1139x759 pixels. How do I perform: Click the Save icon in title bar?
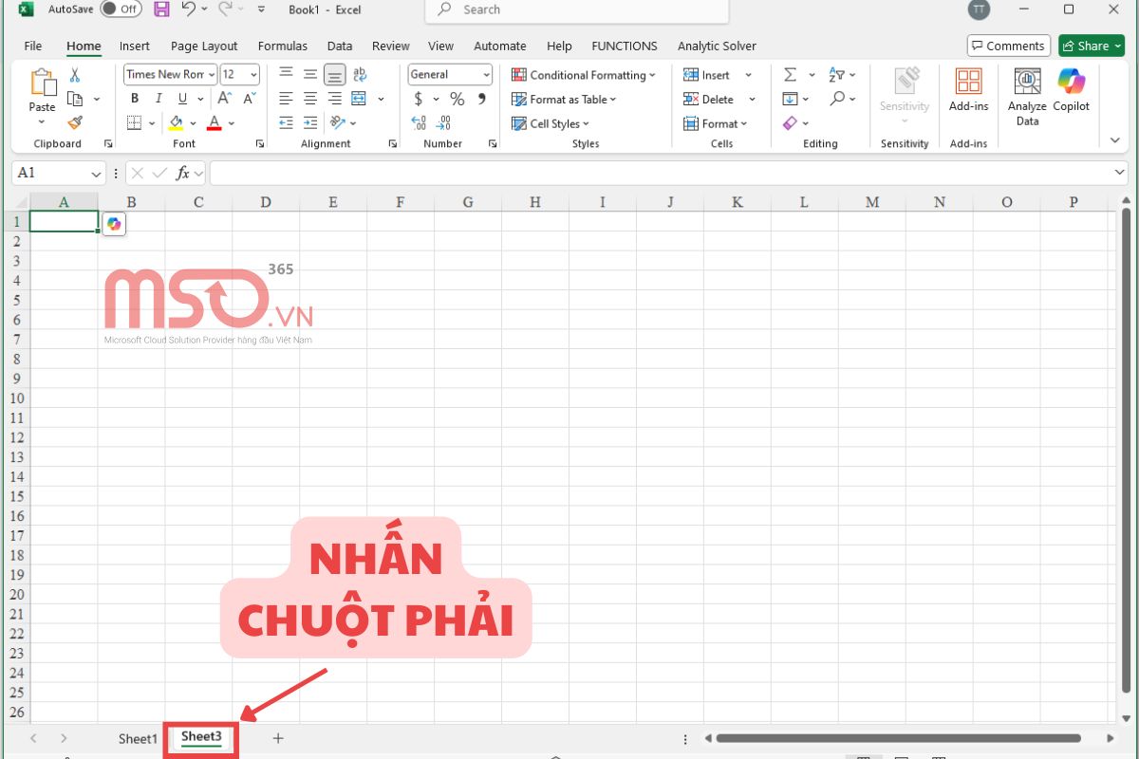pos(161,9)
